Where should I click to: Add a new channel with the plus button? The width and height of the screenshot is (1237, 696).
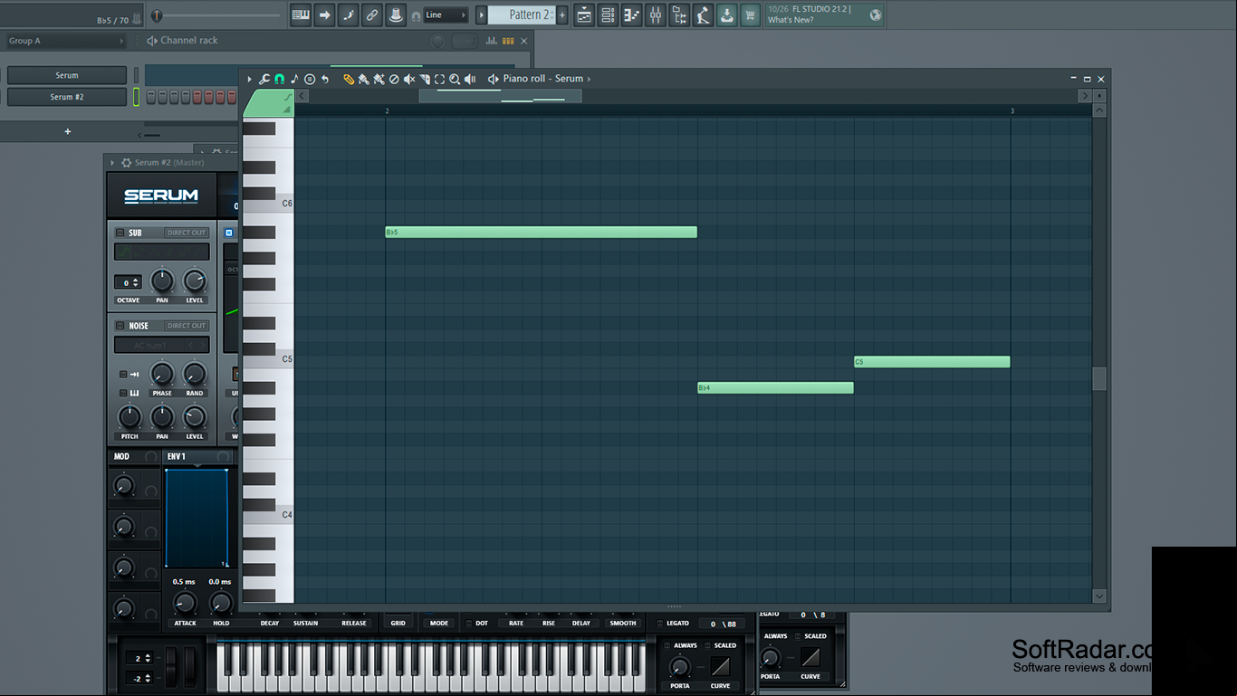point(67,131)
